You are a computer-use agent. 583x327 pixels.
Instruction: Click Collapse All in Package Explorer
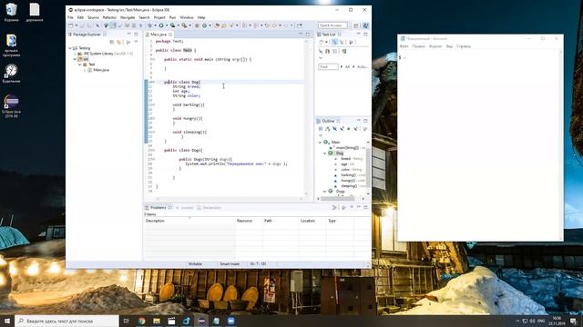coord(111,42)
